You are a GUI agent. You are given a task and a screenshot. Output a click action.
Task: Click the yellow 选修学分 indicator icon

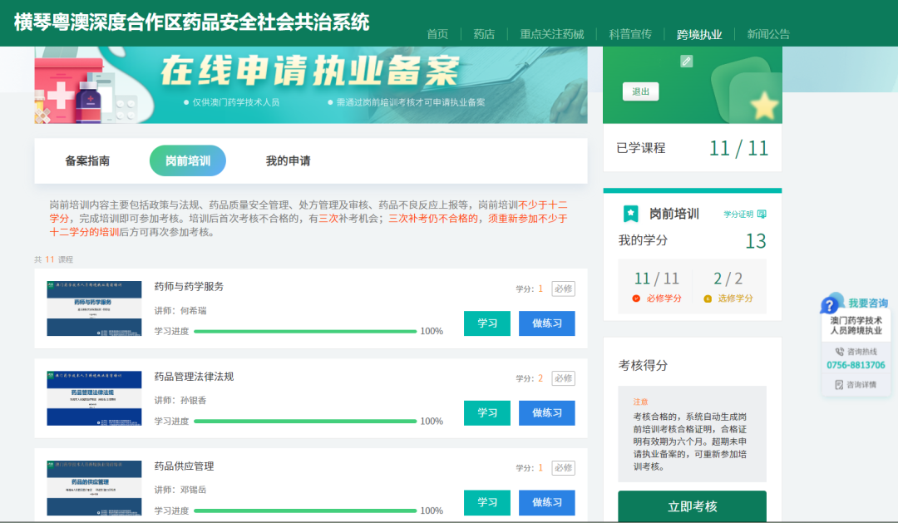(707, 299)
